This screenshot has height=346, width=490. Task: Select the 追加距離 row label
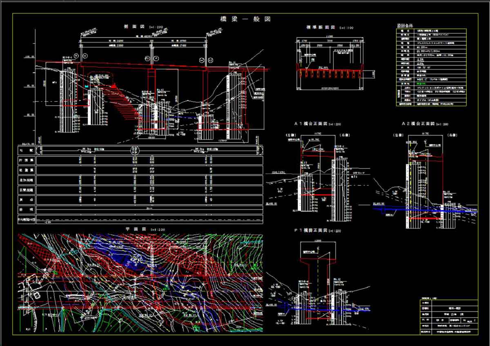27,180
